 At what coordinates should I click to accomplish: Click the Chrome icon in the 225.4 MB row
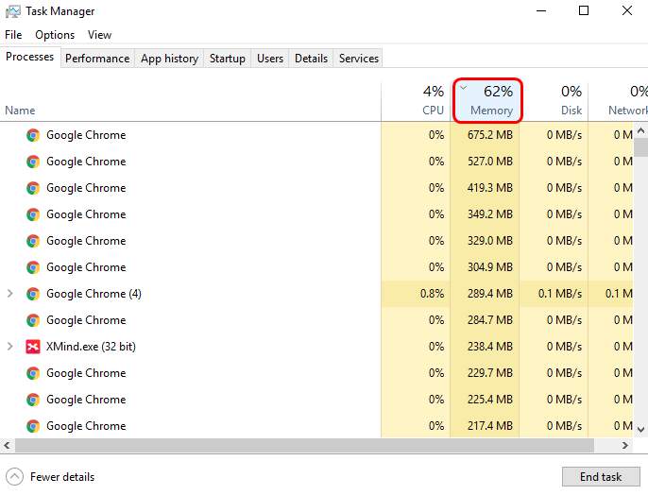coord(33,400)
